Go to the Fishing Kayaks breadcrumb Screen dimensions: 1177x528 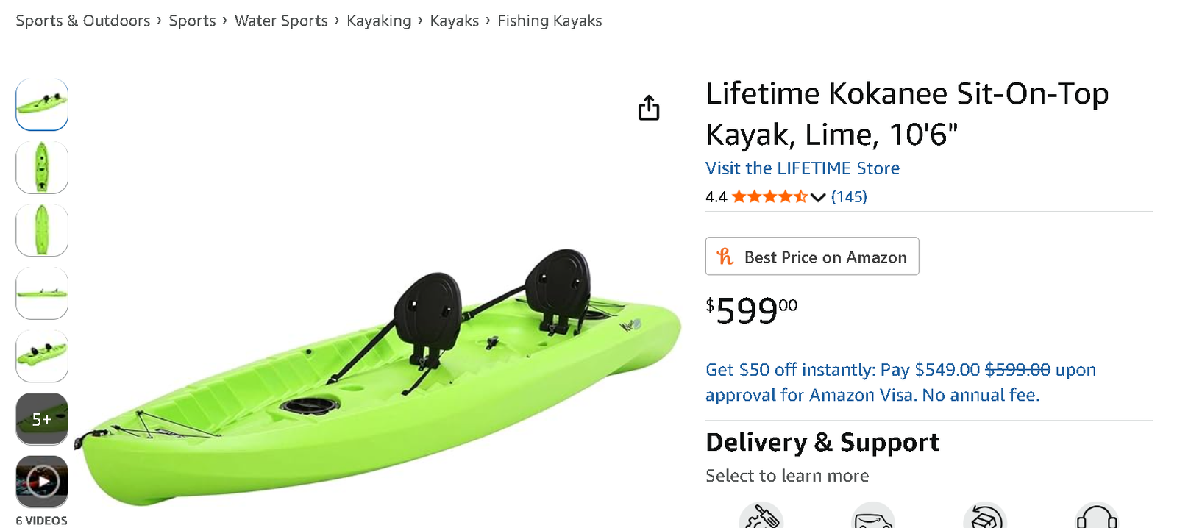(x=550, y=21)
